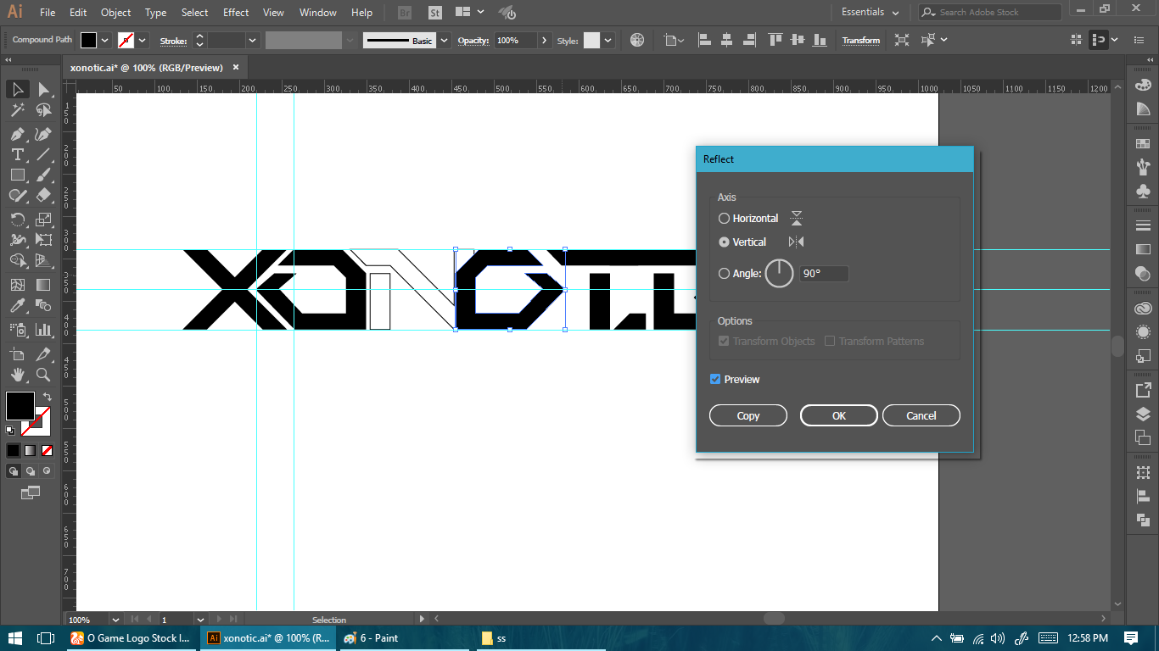Click the Copy button in Reflect dialog
Viewport: 1159px width, 651px height.
click(x=748, y=415)
